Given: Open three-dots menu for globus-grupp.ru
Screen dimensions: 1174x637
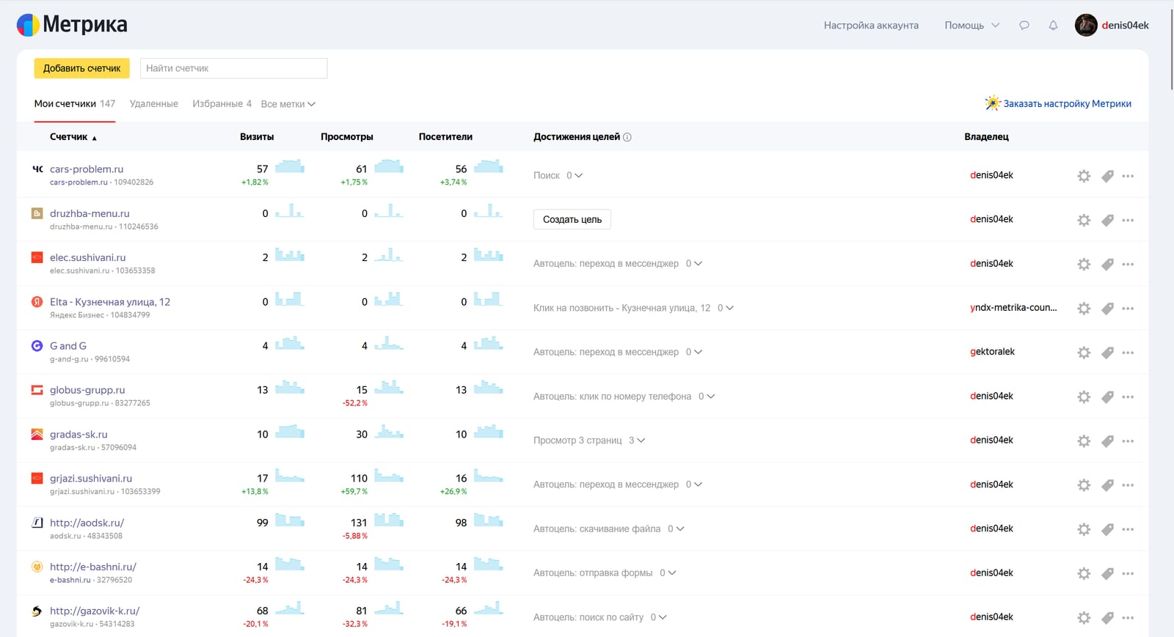Looking at the screenshot, I should tap(1129, 397).
